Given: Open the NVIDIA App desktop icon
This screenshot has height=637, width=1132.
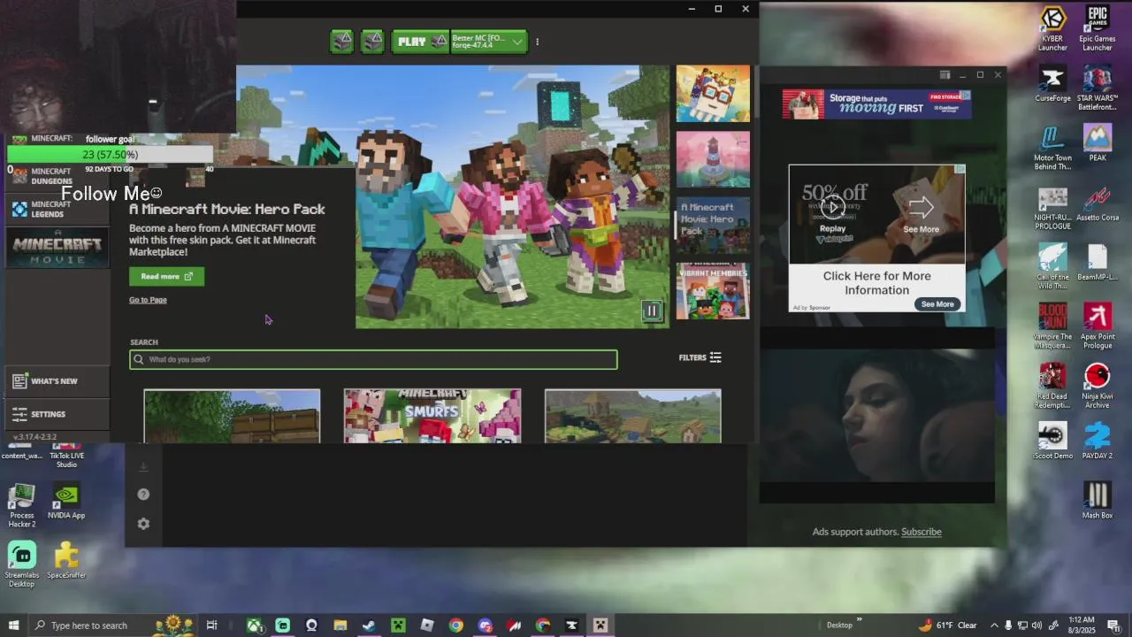Looking at the screenshot, I should click(x=66, y=502).
